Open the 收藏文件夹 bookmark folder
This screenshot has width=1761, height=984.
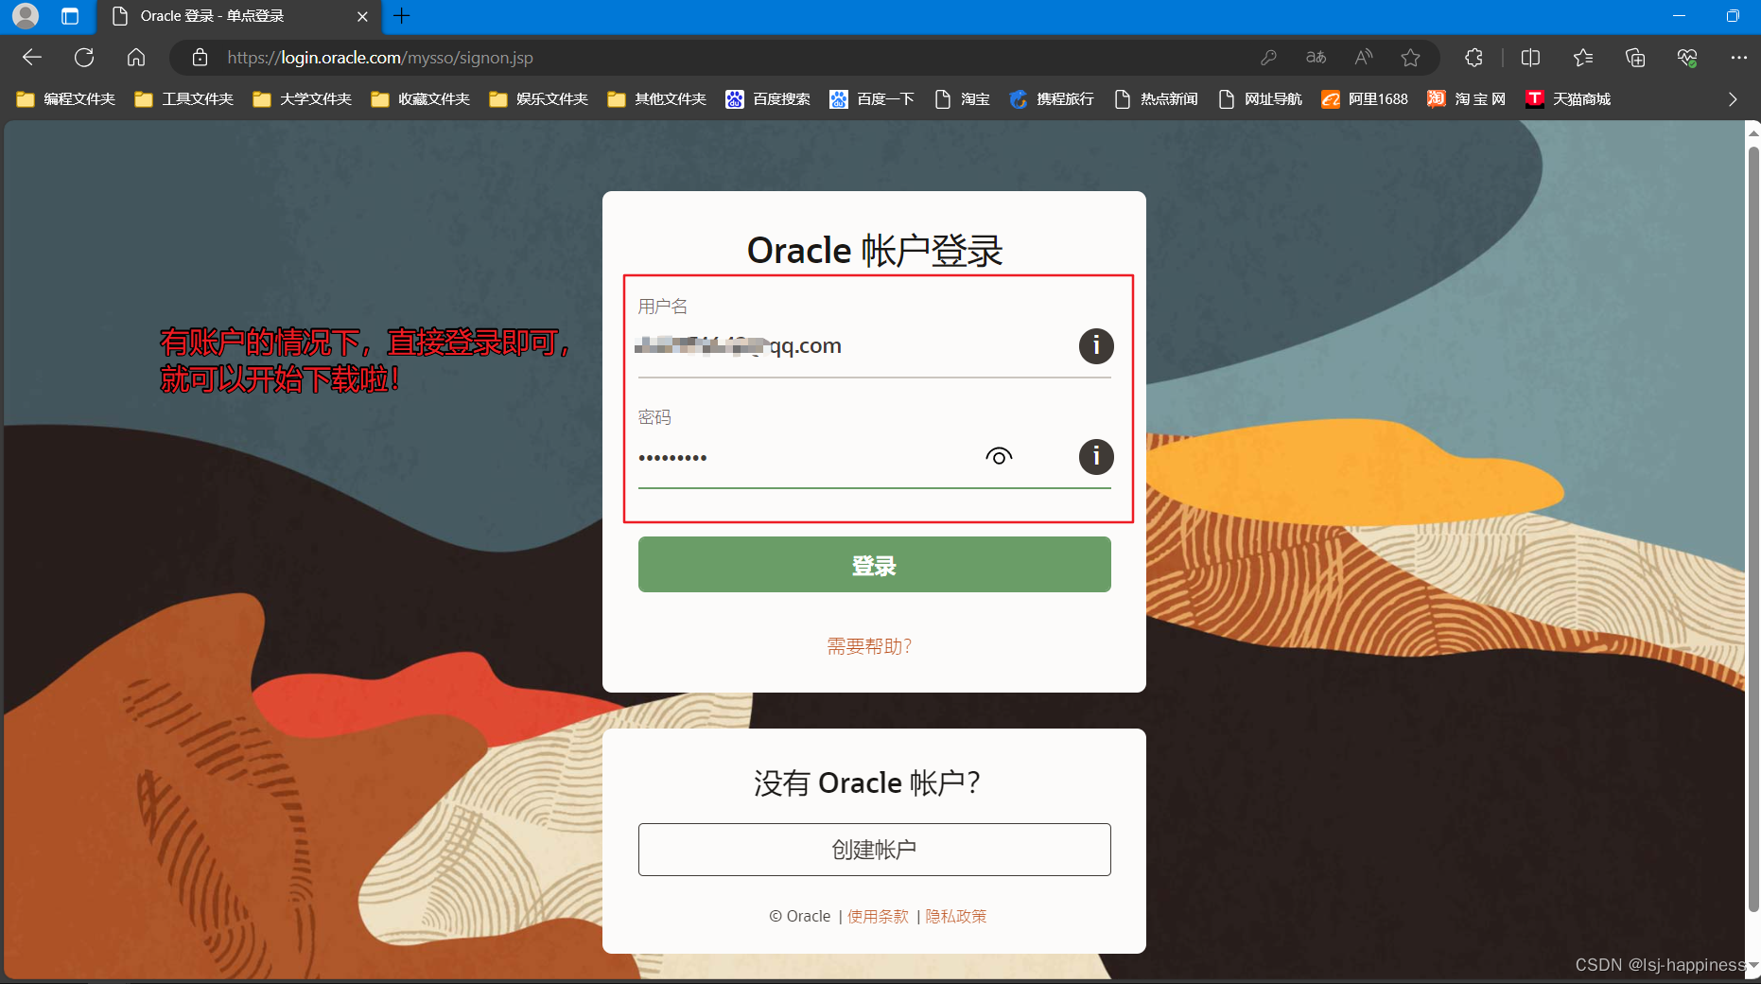point(421,99)
